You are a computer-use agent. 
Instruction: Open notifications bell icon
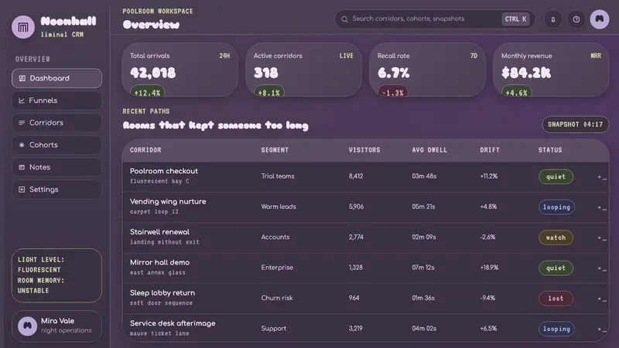(553, 19)
